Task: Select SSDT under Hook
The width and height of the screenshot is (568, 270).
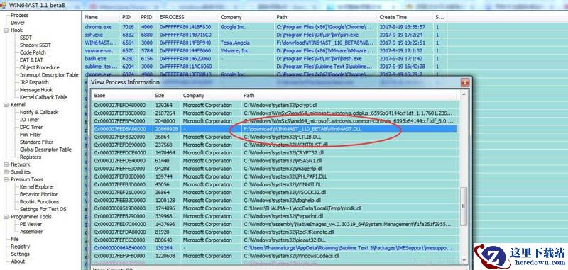Action: [26, 38]
